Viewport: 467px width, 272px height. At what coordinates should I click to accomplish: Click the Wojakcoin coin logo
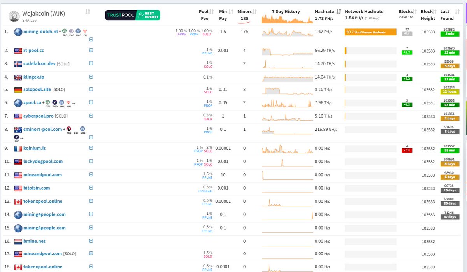point(14,16)
